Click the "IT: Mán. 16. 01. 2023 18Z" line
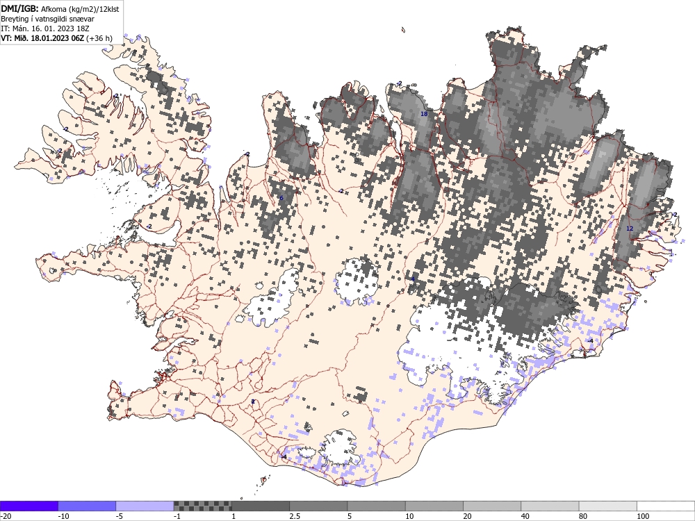Screen dimensions: 695x521 45,28
